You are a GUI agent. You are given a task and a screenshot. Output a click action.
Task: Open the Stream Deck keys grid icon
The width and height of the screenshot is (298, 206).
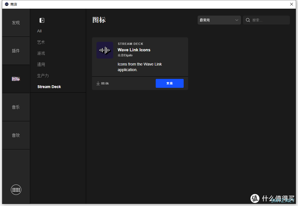[16, 190]
